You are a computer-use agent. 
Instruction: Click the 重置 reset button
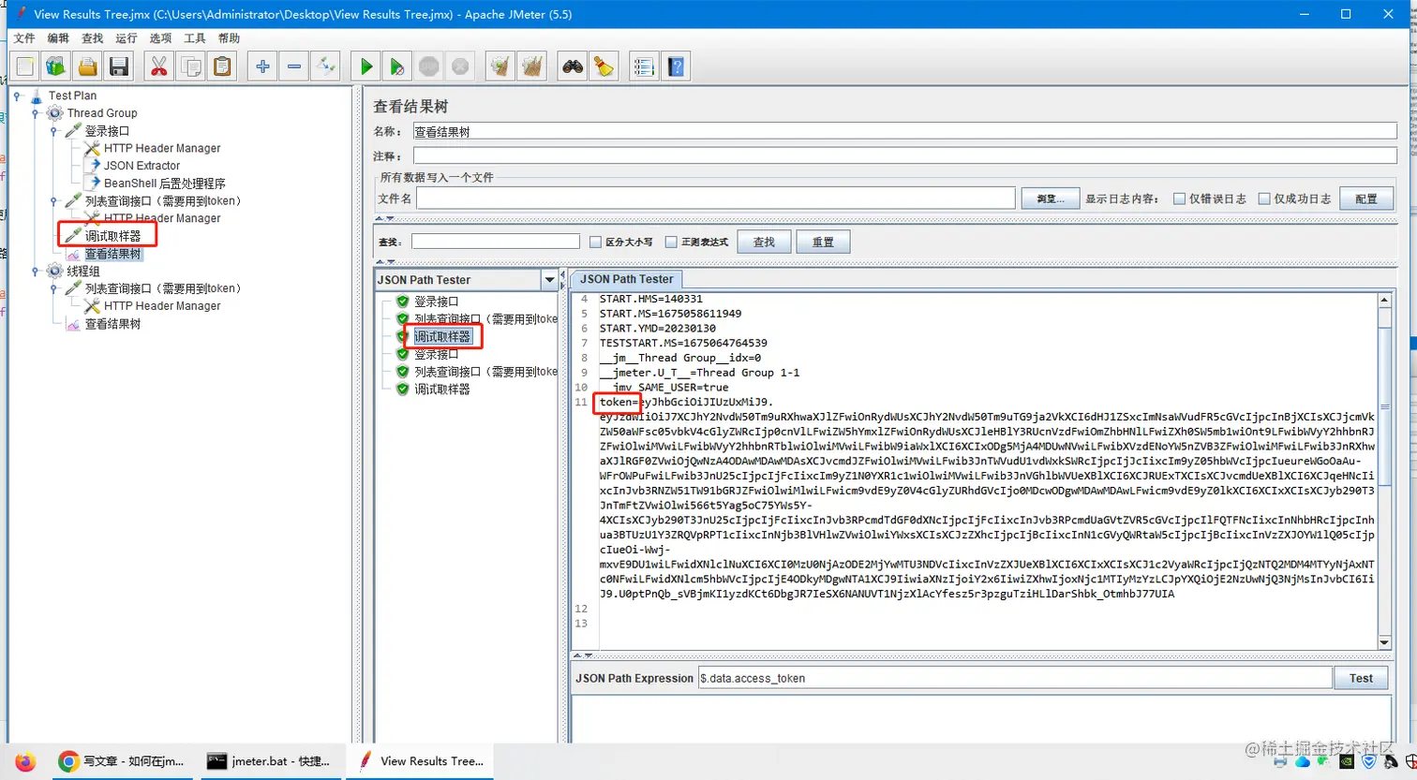click(823, 242)
